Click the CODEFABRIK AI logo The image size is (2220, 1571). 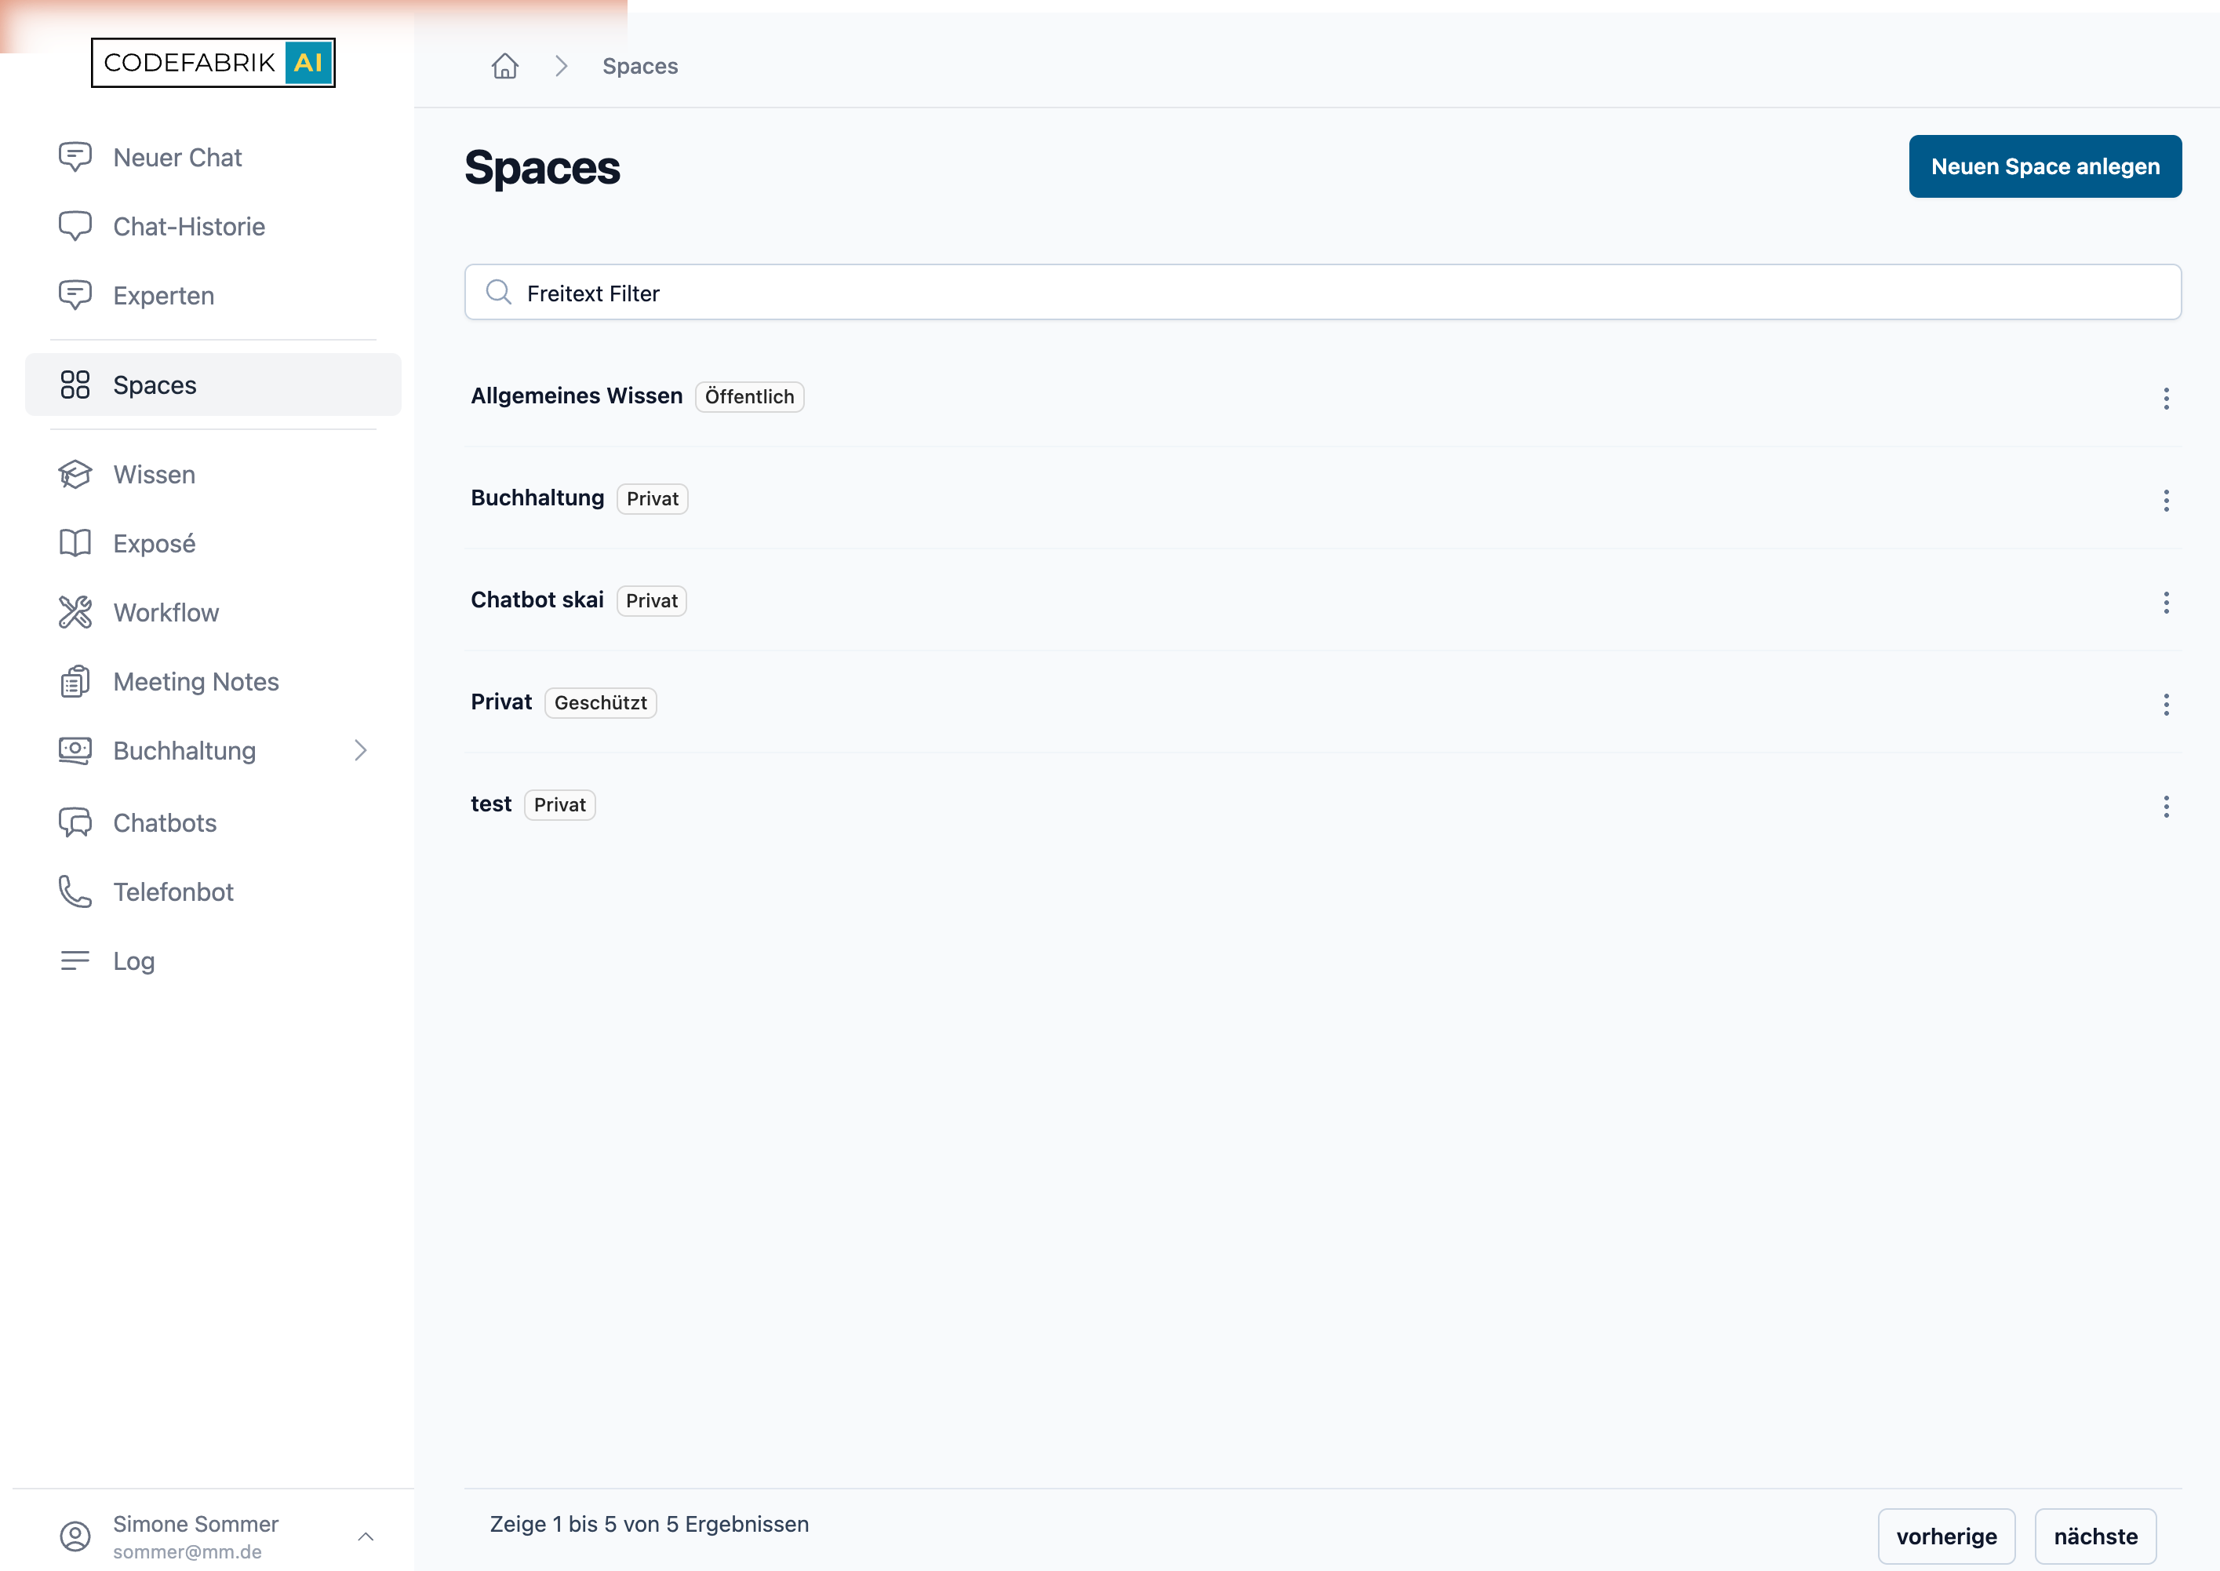tap(213, 63)
